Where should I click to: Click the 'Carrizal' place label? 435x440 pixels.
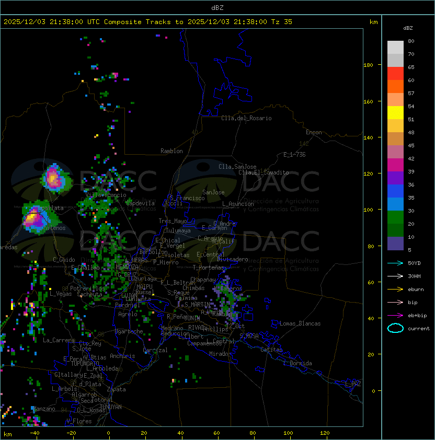(x=155, y=350)
